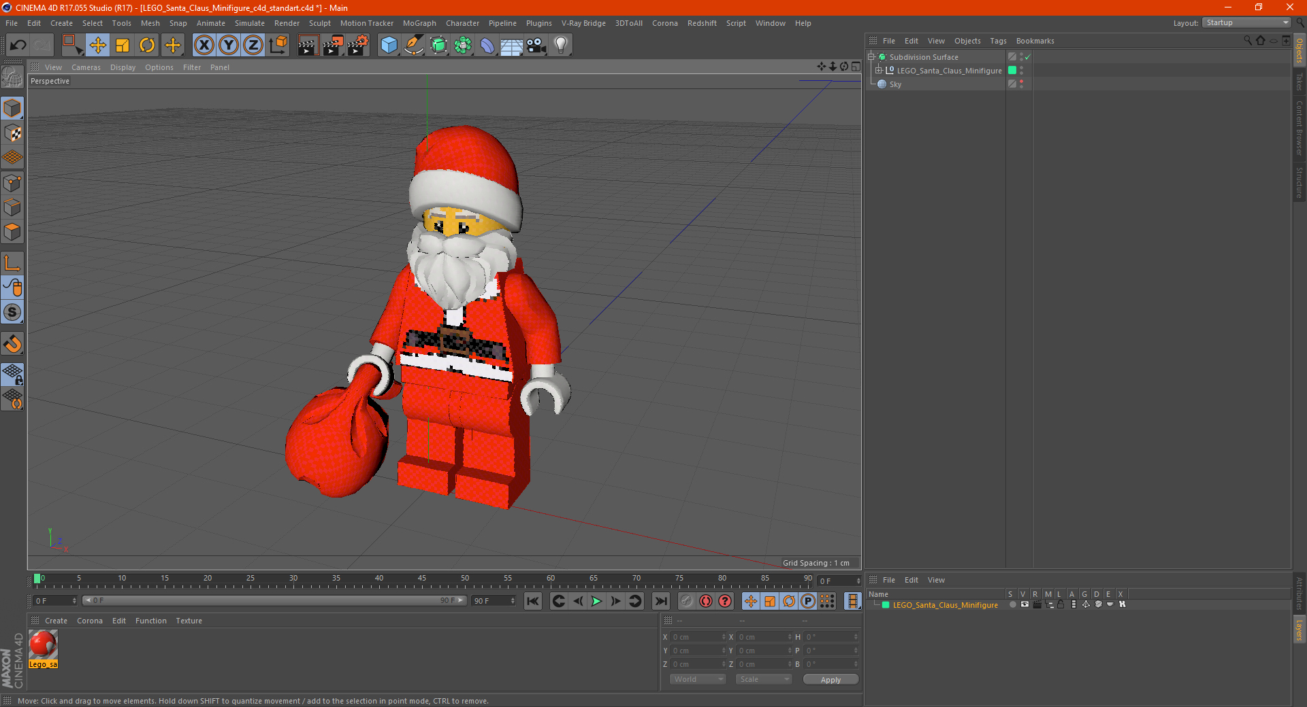Toggle solo on LEGO_Santa_Claus_Minifigure layer
Image resolution: width=1307 pixels, height=707 pixels.
click(x=1012, y=604)
